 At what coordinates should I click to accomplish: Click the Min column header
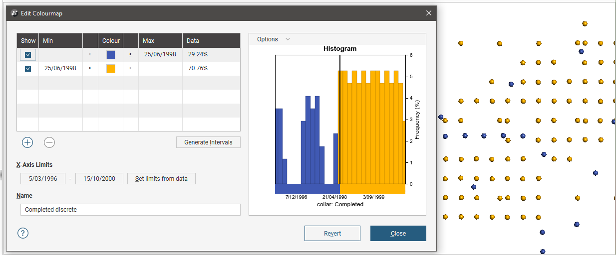[x=60, y=40]
